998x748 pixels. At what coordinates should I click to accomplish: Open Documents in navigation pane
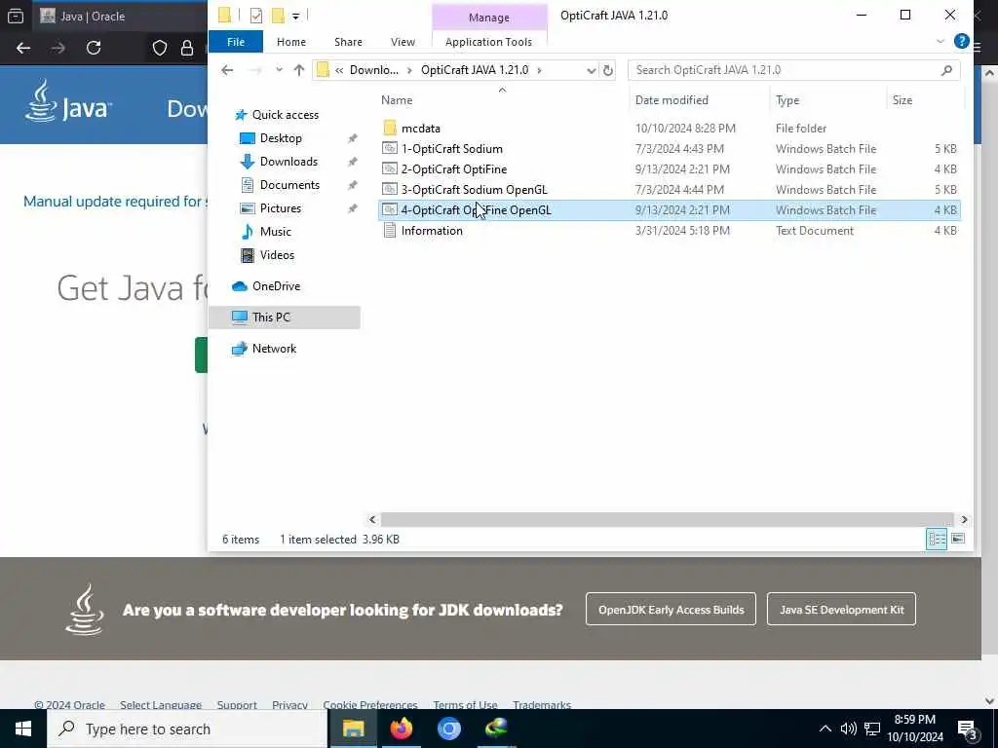(x=289, y=185)
